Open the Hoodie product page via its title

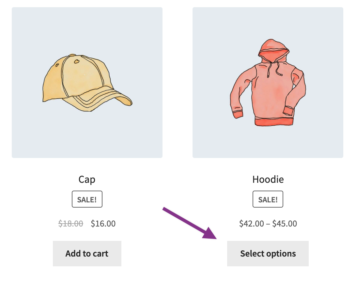(x=268, y=179)
